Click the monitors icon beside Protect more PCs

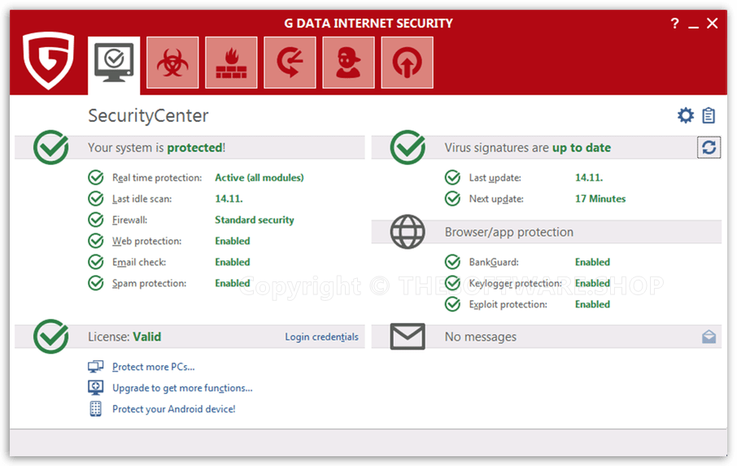coord(95,367)
